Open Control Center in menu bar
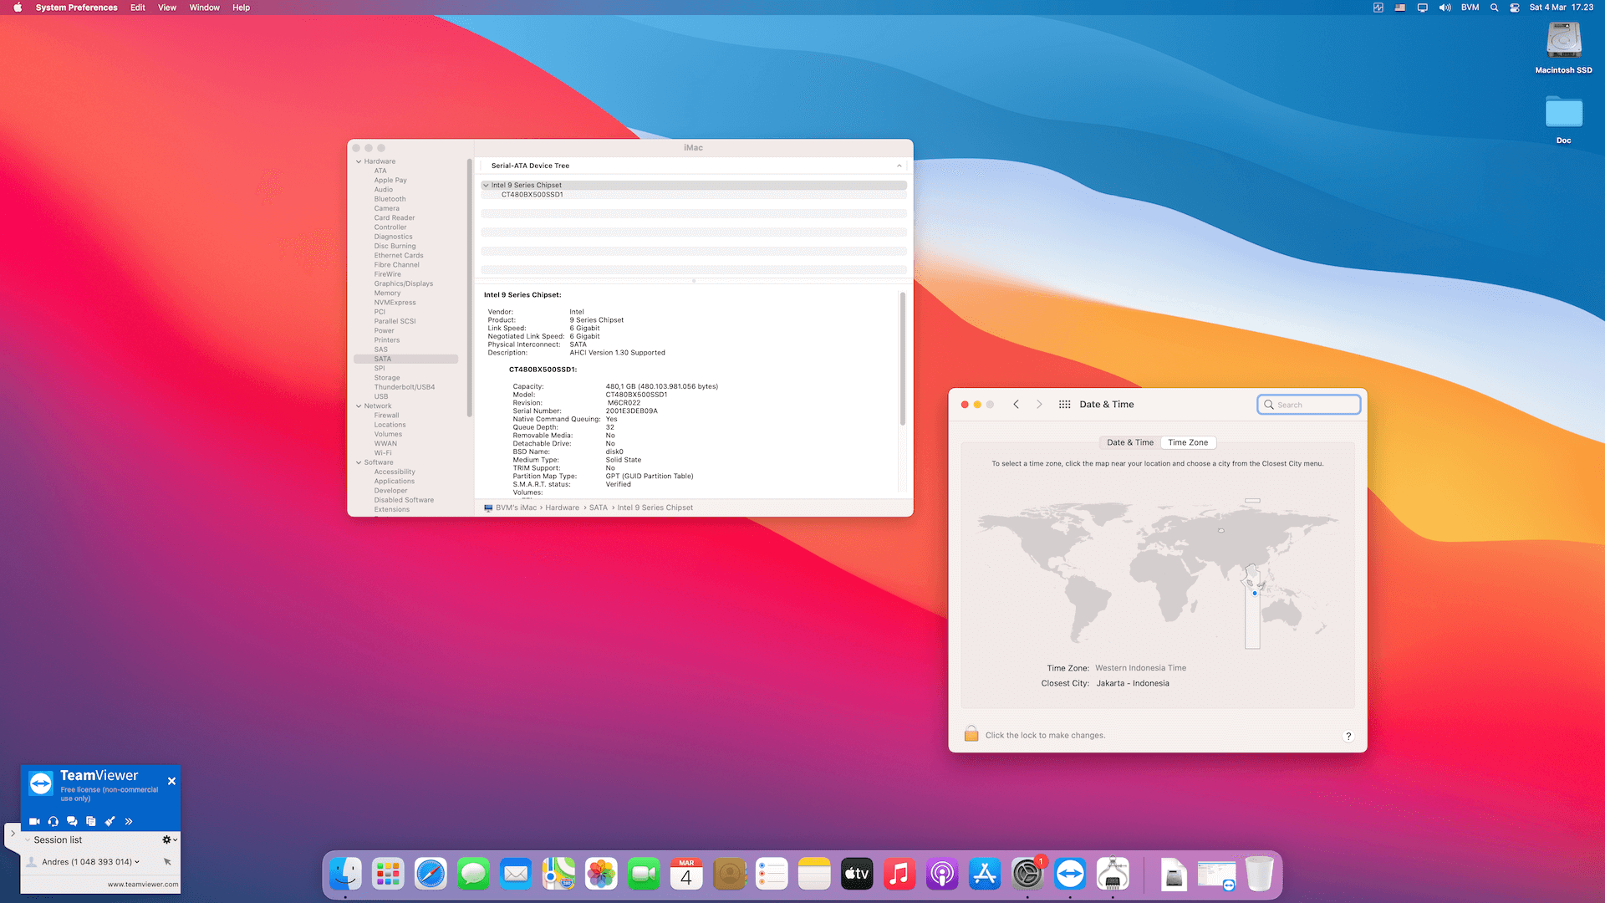The image size is (1605, 903). point(1515,8)
